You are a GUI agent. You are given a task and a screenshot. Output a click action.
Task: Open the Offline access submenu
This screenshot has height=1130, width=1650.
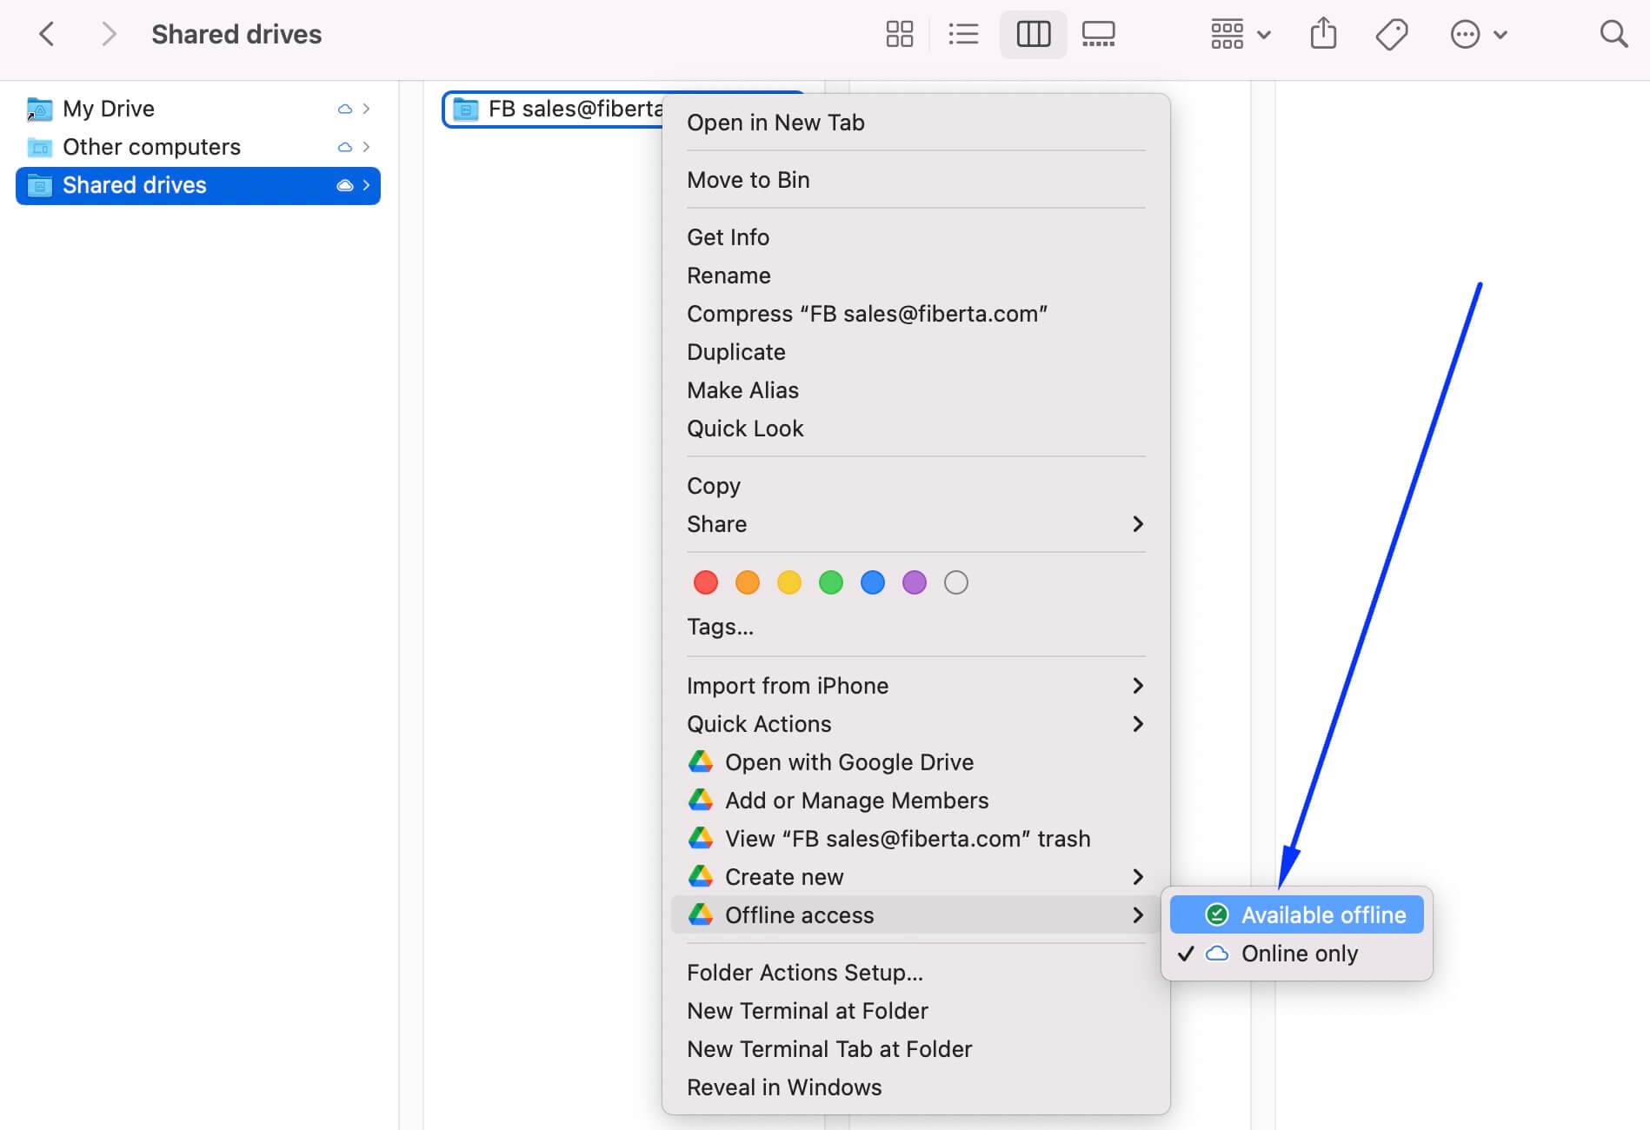pos(915,915)
